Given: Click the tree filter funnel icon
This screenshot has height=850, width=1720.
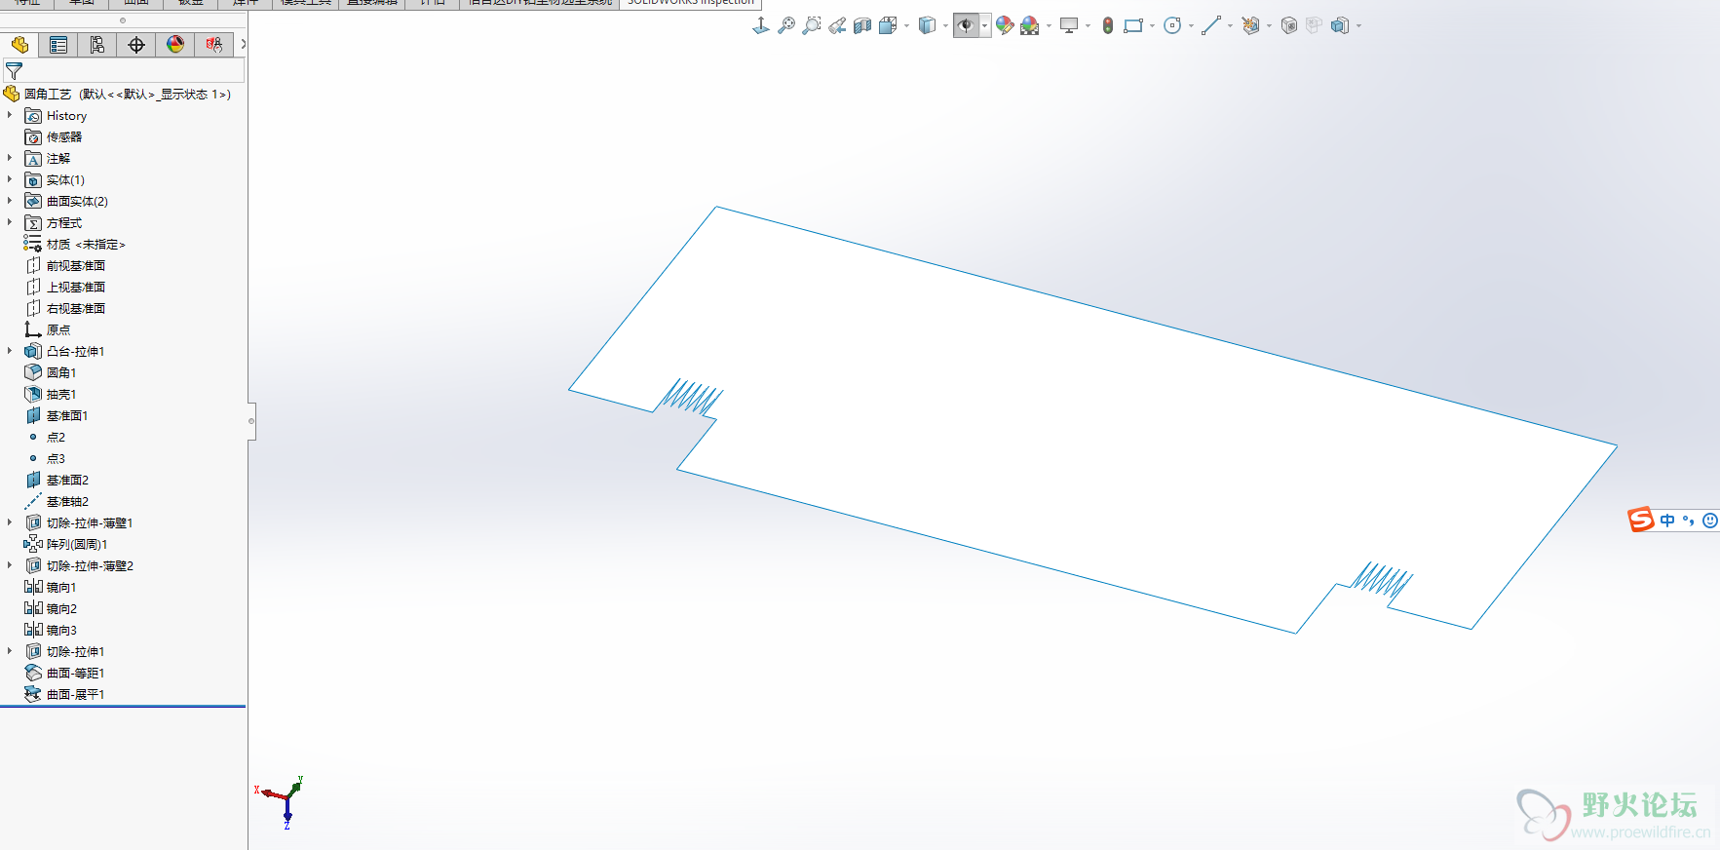Looking at the screenshot, I should point(14,71).
